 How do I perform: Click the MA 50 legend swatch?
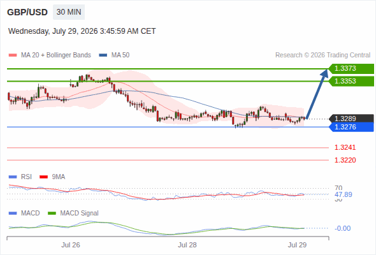point(103,55)
